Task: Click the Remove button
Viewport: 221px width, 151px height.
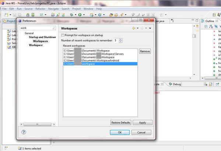Action: [145, 51]
